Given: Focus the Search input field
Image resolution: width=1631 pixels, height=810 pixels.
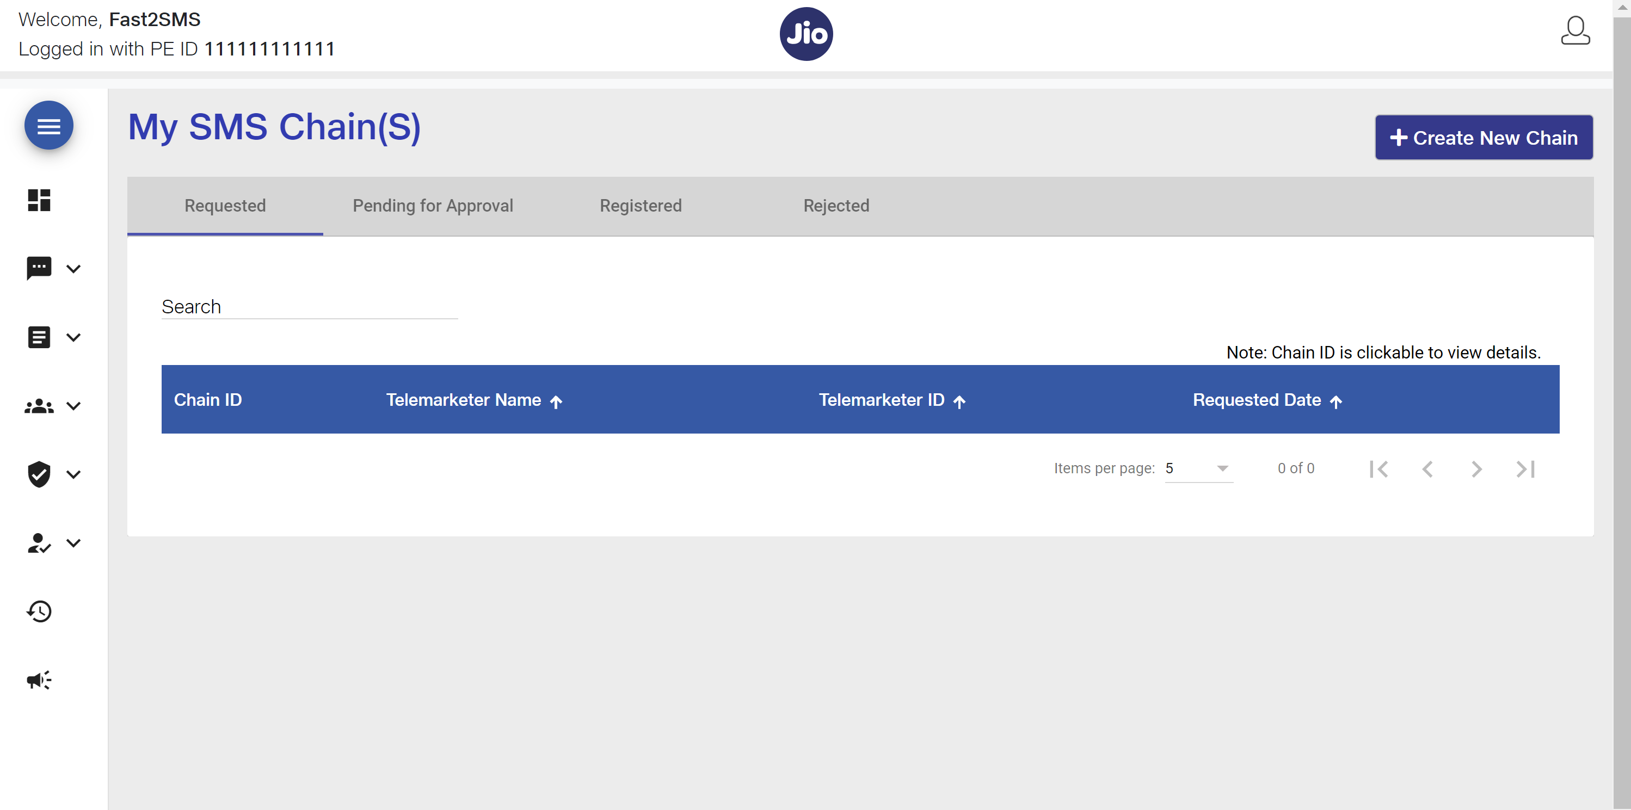Looking at the screenshot, I should (310, 307).
